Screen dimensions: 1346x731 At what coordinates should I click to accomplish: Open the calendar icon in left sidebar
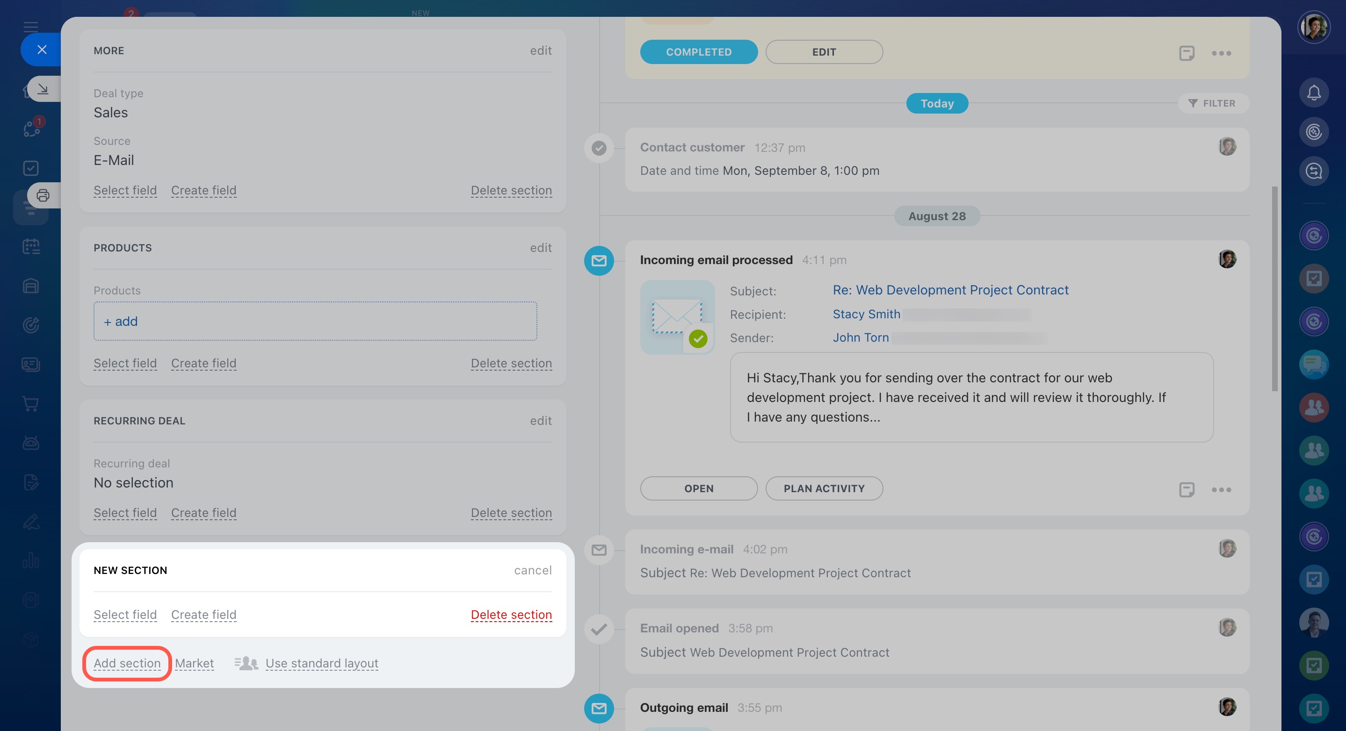coord(31,246)
